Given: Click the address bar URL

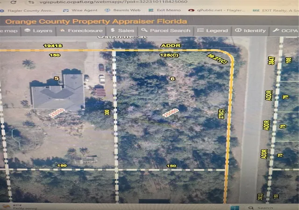Looking at the screenshot, I should pyautogui.click(x=113, y=2).
